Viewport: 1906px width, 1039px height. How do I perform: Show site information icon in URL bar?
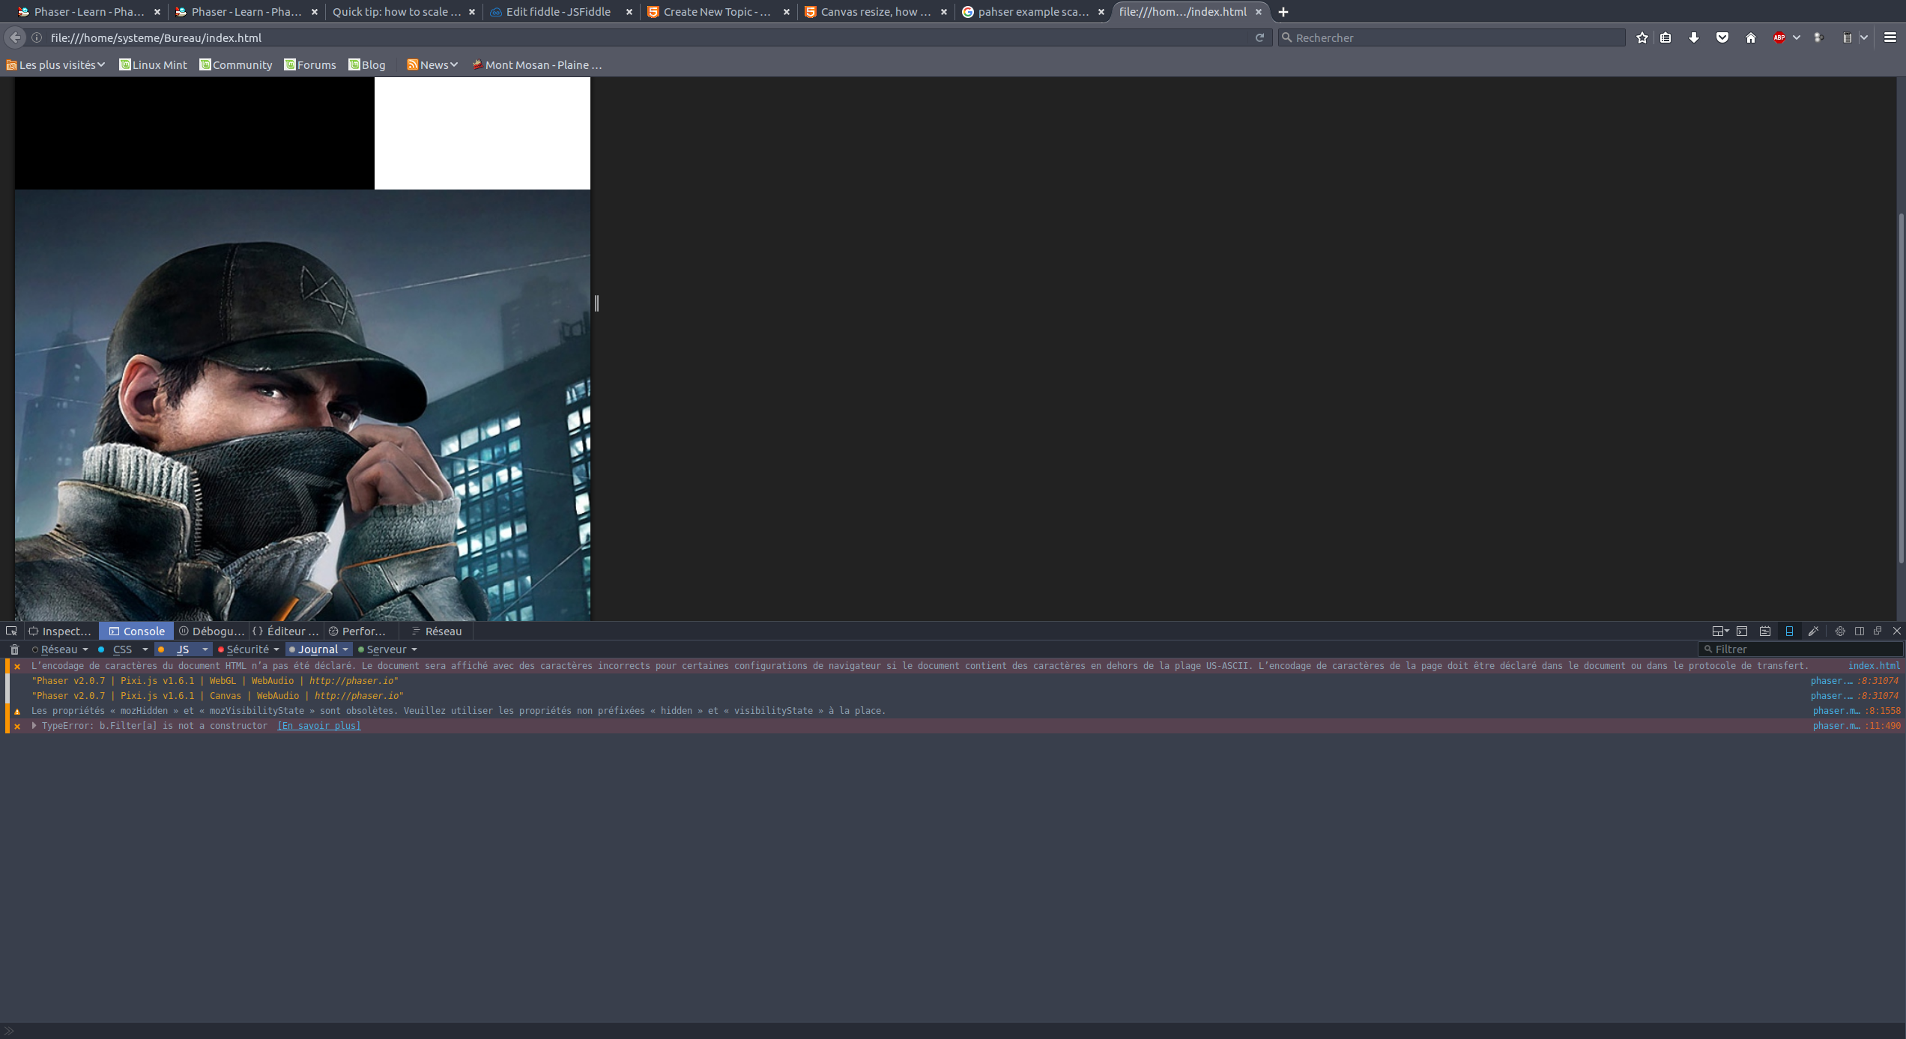[x=37, y=37]
